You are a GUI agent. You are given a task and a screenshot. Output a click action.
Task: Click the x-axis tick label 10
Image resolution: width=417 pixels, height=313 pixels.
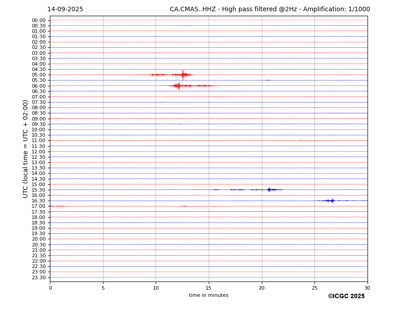click(x=156, y=288)
